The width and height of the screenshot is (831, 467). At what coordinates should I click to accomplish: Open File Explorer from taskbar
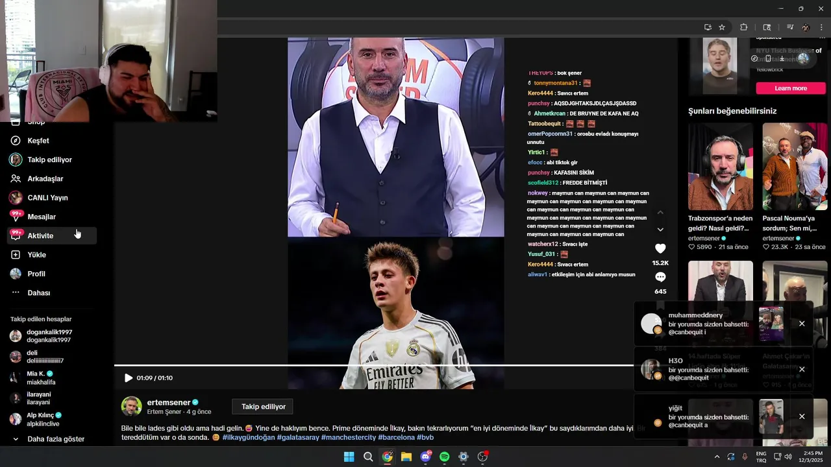click(x=406, y=457)
